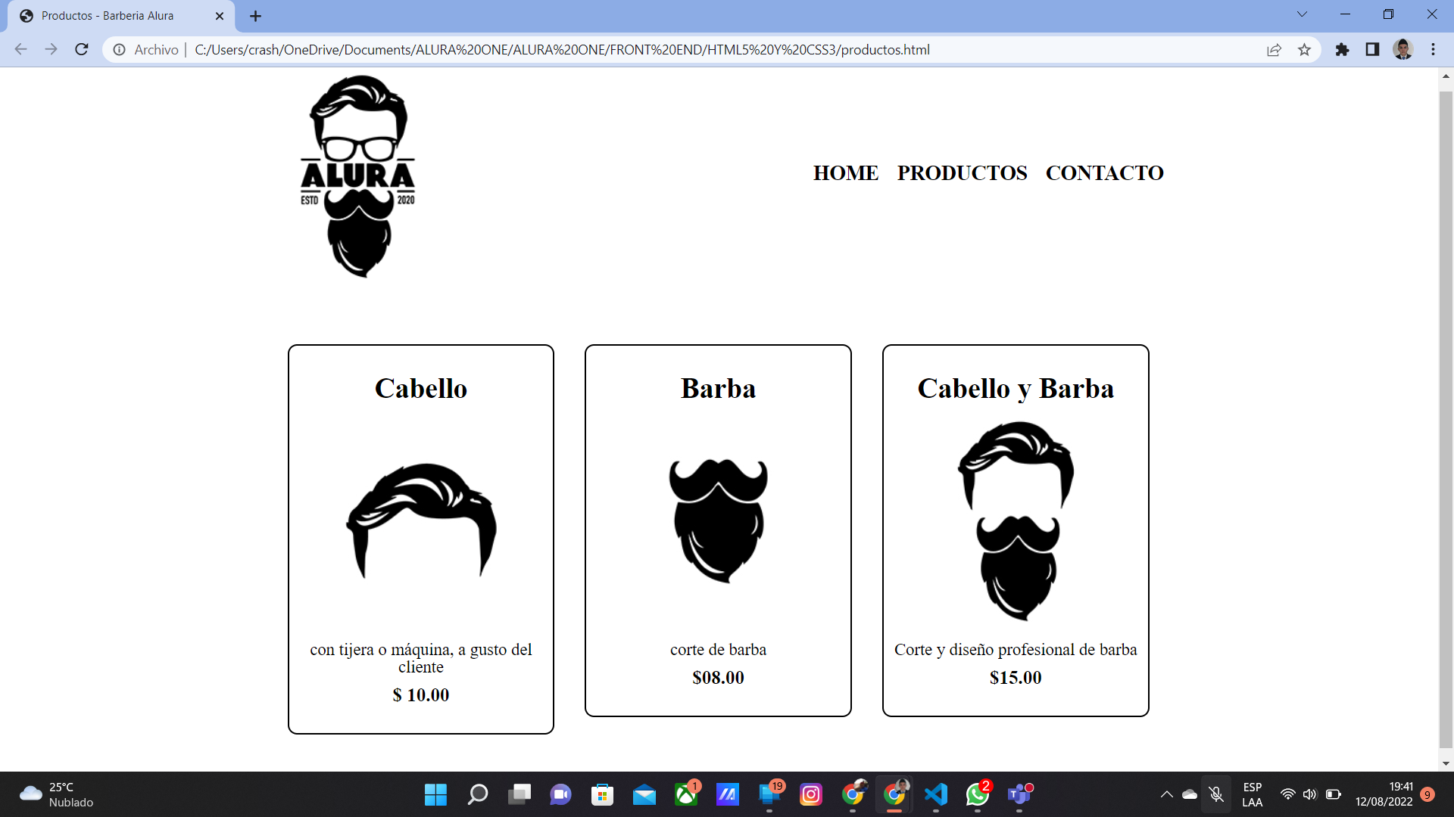1454x817 pixels.
Task: Bookmark this page with the star icon
Action: (1304, 49)
